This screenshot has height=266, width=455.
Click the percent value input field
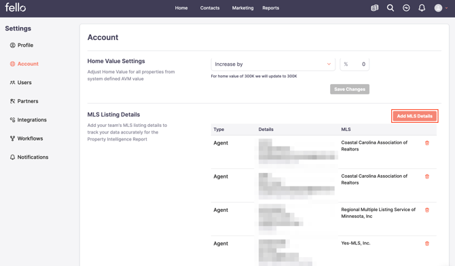coord(354,64)
